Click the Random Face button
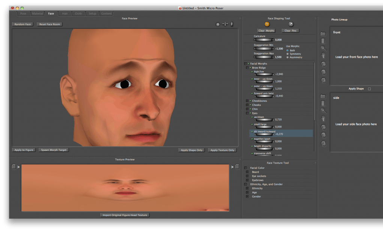 [x=23, y=24]
